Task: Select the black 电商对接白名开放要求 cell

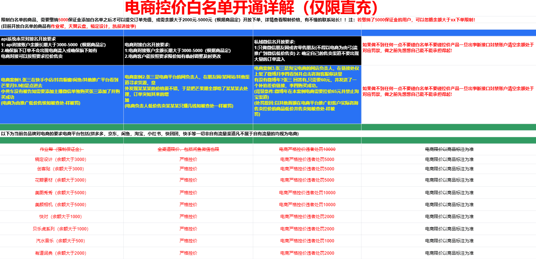Action: tap(188, 51)
